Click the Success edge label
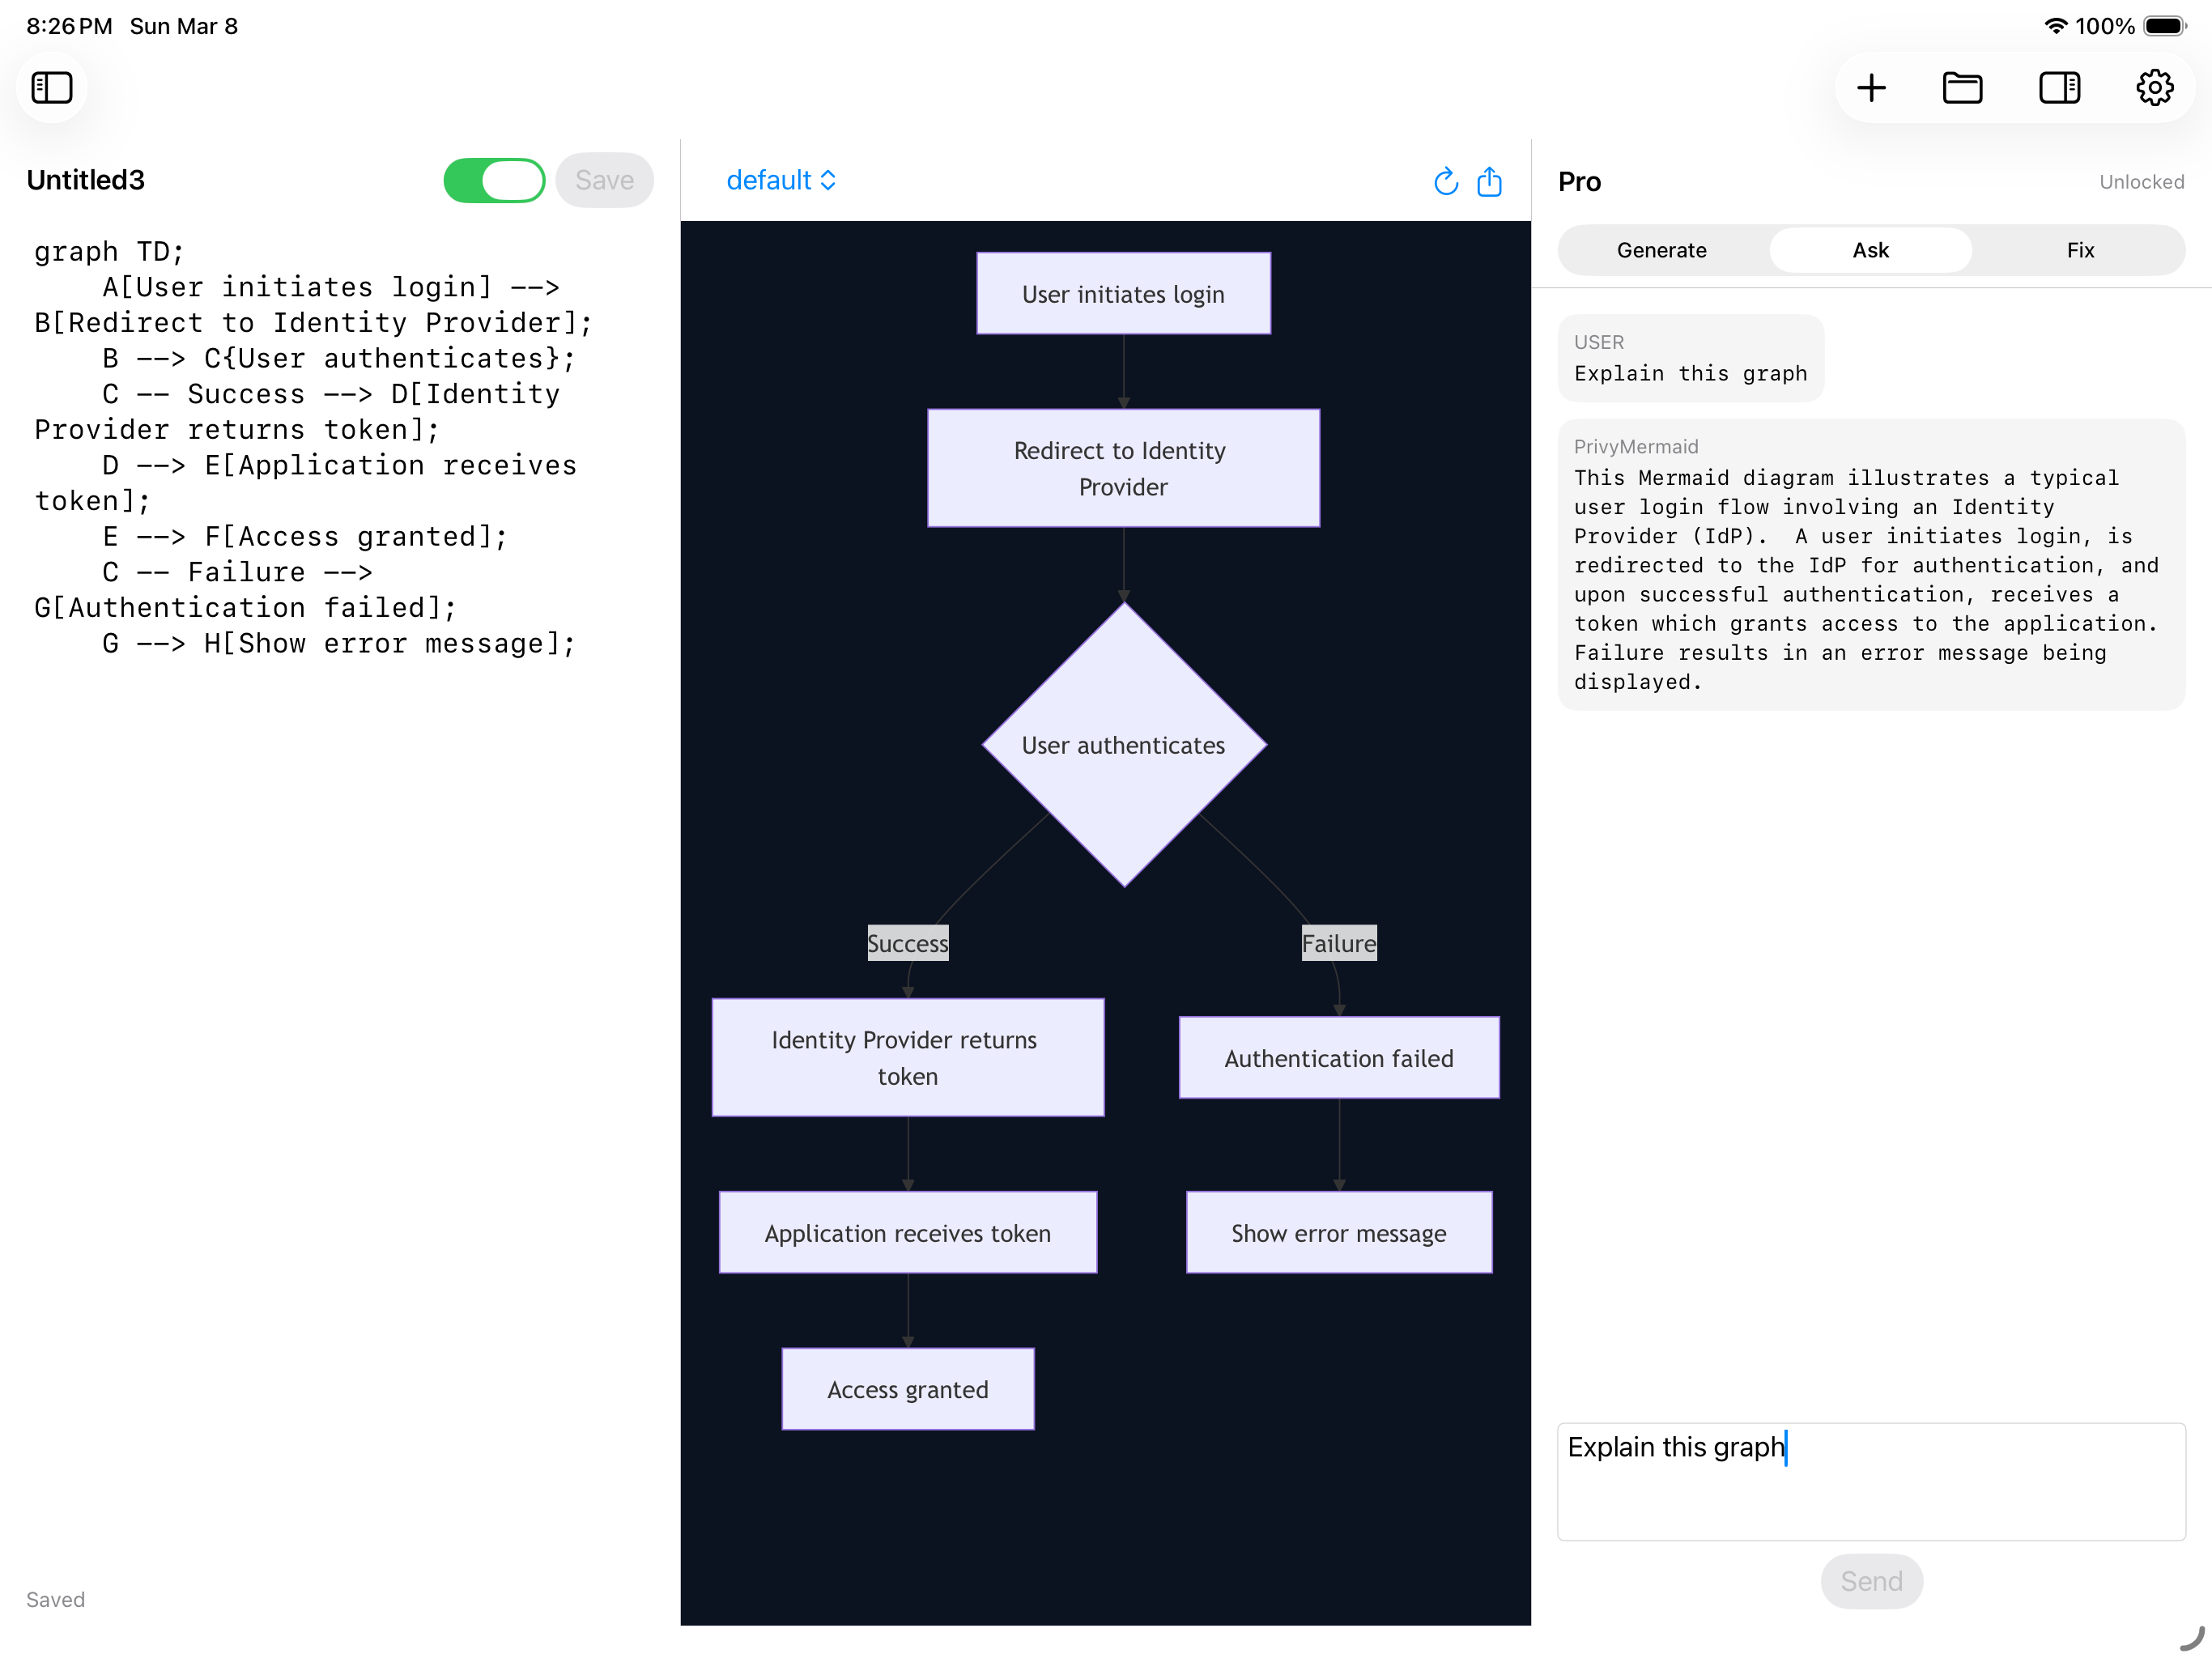Viewport: 2212px width, 1658px height. point(907,943)
